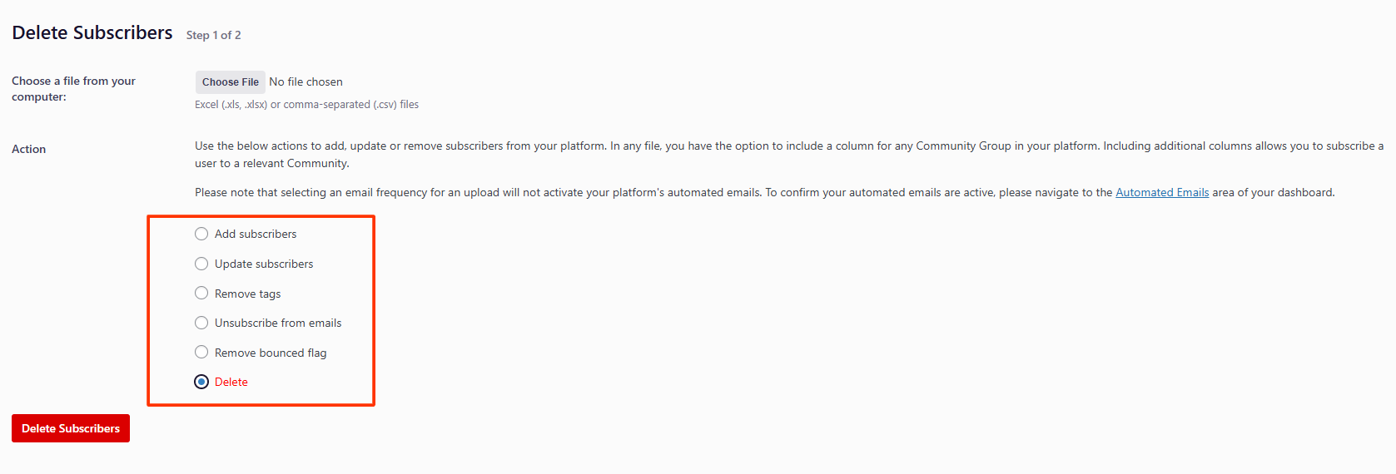Screen dimensions: 1396x474
Task: Click the 'Remove bounced flag' label text
Action: point(271,353)
